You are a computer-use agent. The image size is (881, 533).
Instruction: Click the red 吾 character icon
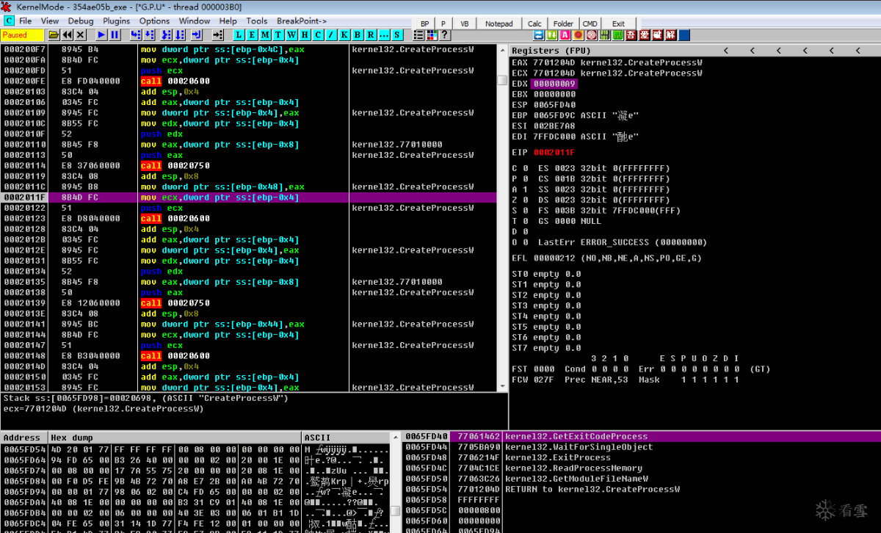(631, 35)
